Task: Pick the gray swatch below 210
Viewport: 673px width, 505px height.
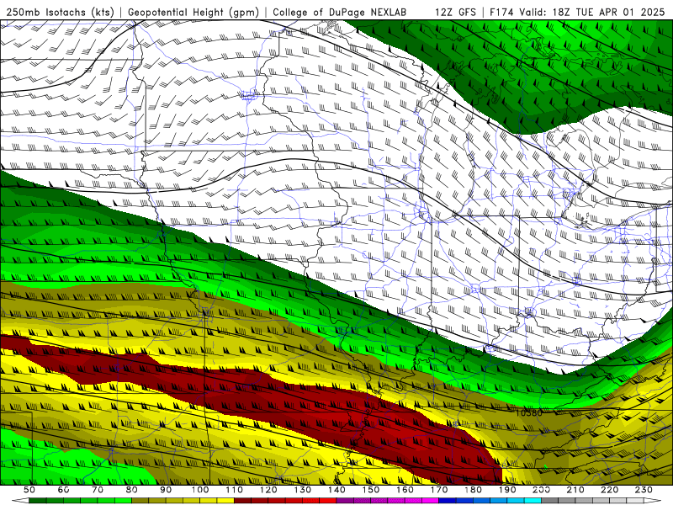Action: click(x=566, y=501)
